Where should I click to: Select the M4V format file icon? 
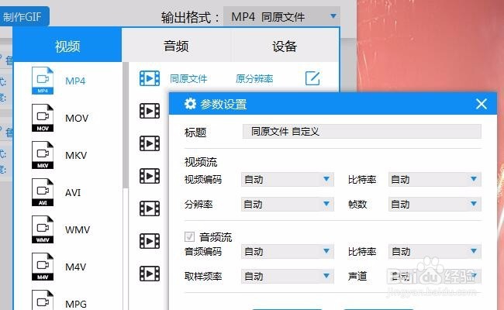(x=43, y=267)
